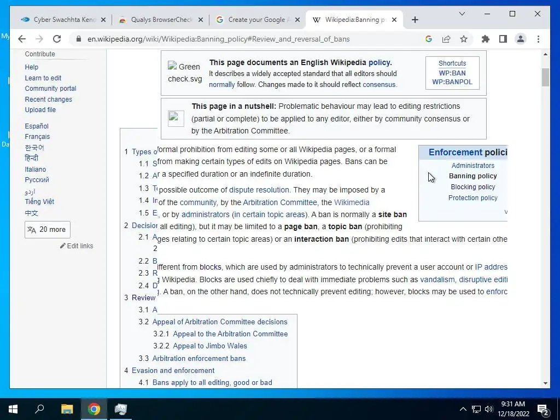Jump to Evasion and enforcement section
The height and width of the screenshot is (420, 560).
[173, 370]
